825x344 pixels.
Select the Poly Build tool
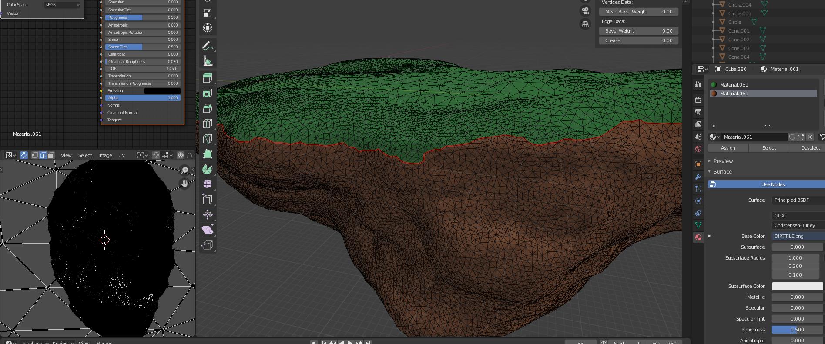(x=208, y=154)
